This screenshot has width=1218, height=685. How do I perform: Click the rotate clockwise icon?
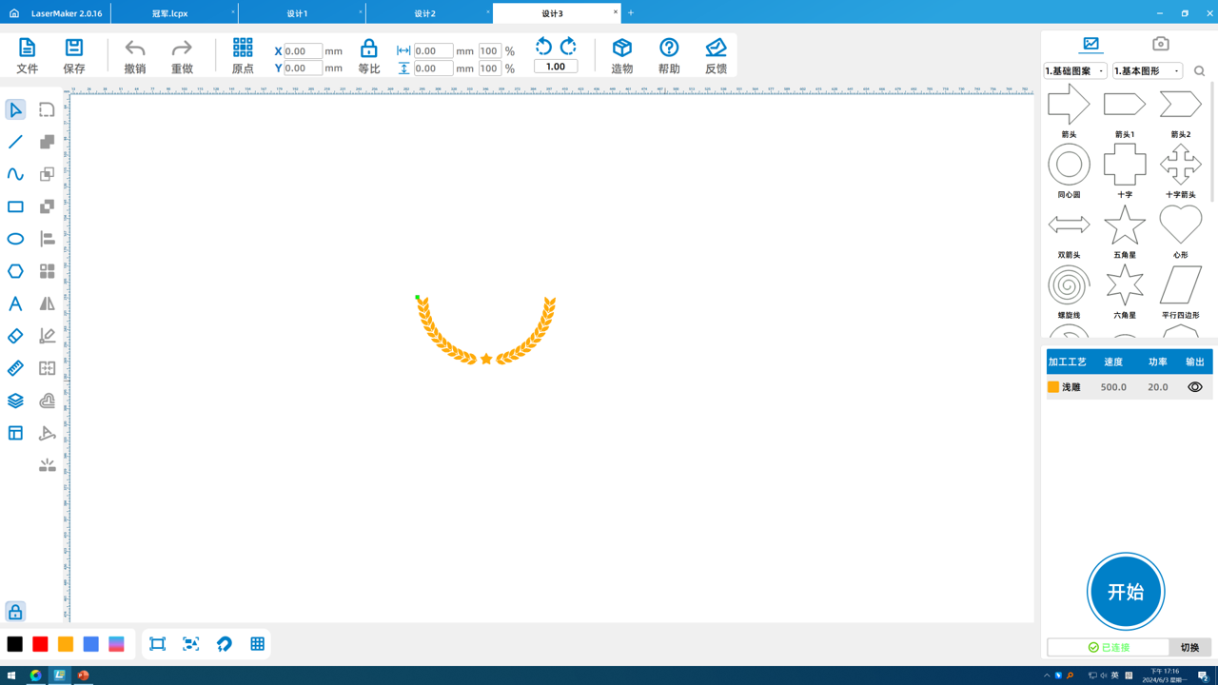coord(568,47)
